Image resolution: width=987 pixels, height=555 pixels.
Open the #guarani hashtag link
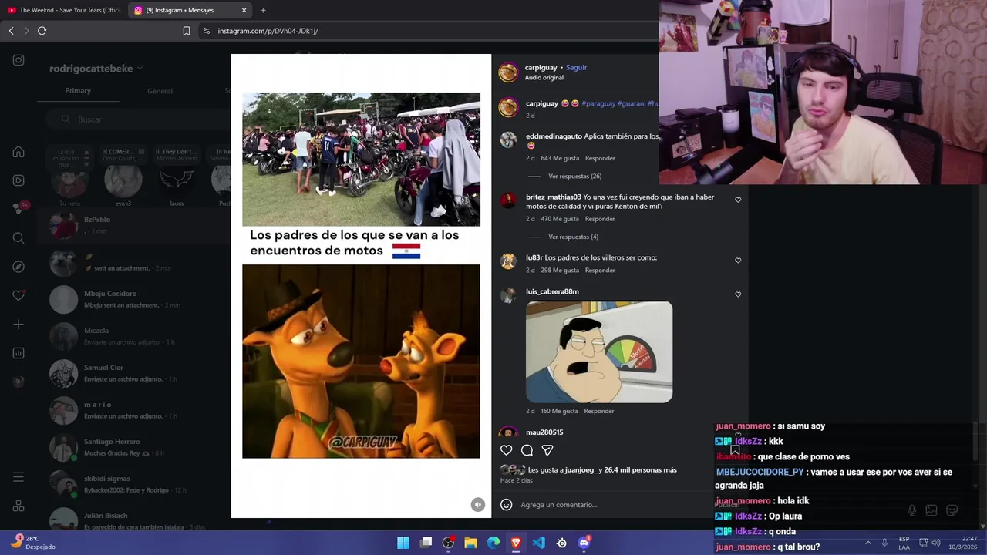(632, 103)
